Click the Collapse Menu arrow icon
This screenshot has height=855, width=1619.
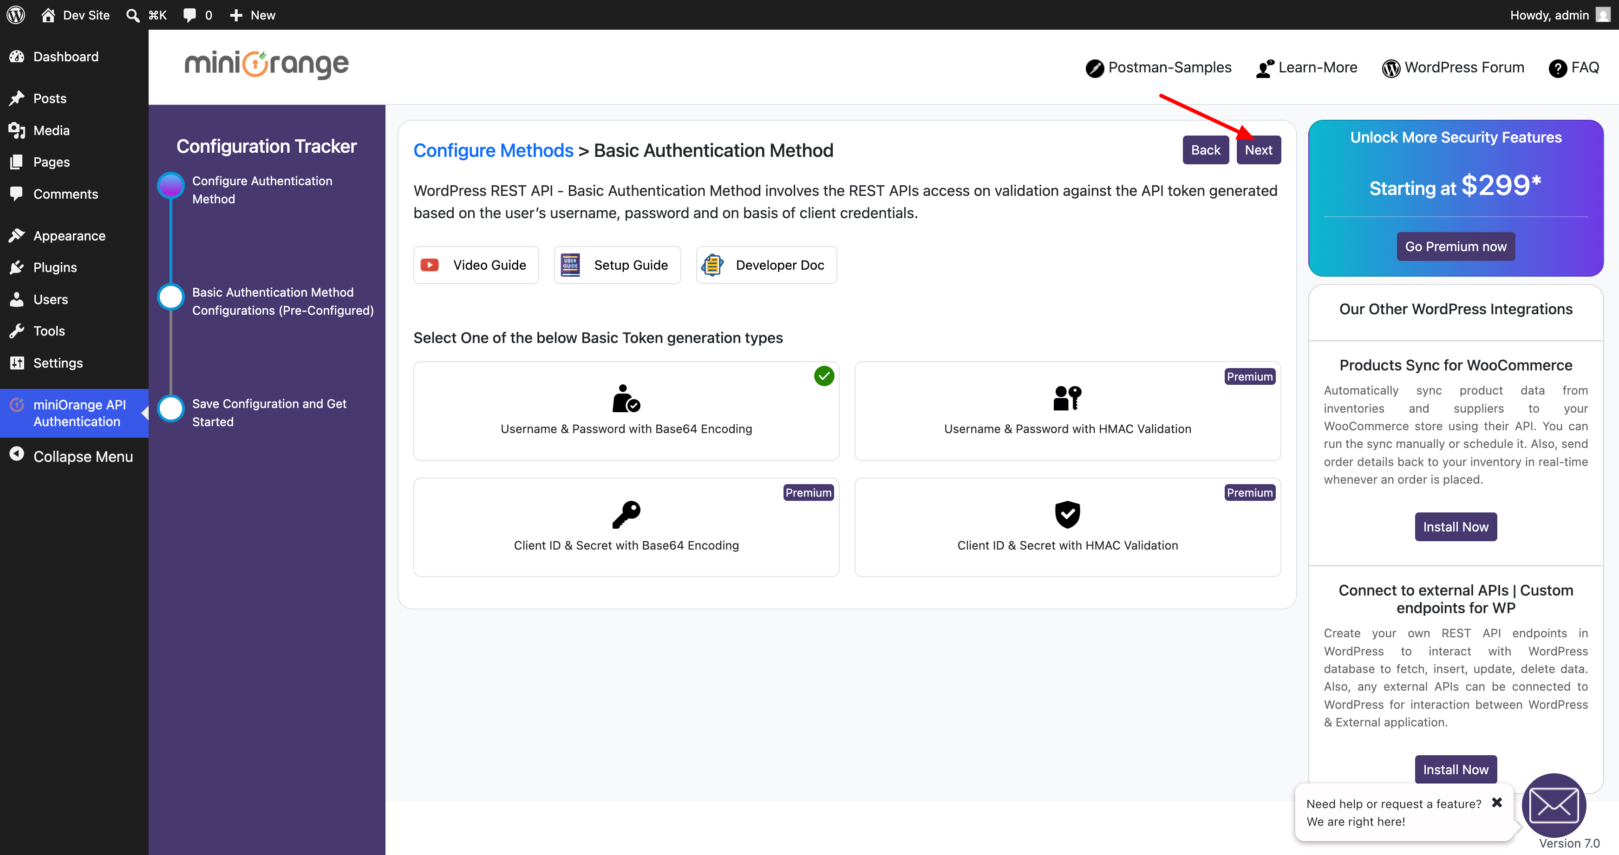pyautogui.click(x=17, y=454)
